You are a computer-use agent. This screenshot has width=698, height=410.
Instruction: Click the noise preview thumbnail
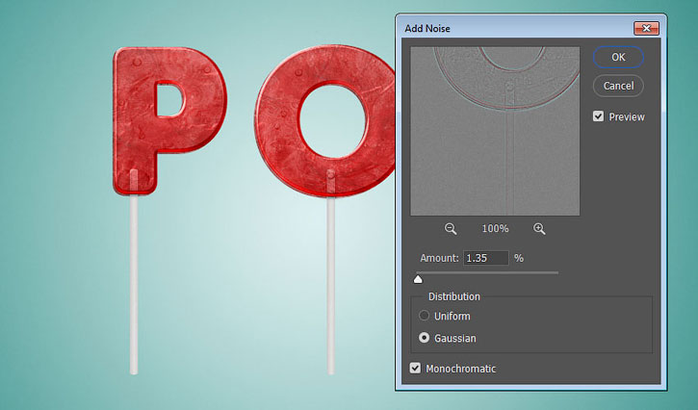point(495,131)
